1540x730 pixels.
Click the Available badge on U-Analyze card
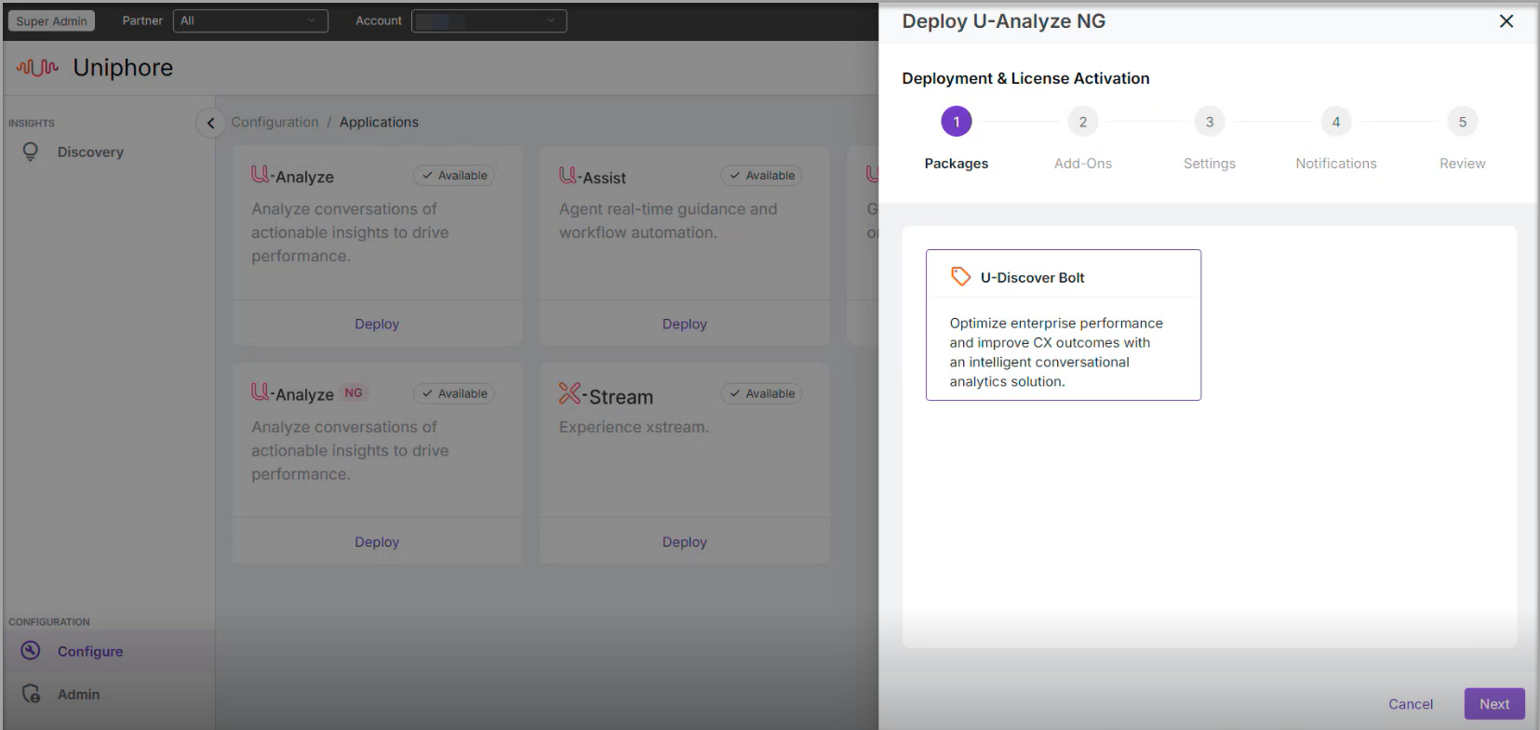[x=454, y=176]
